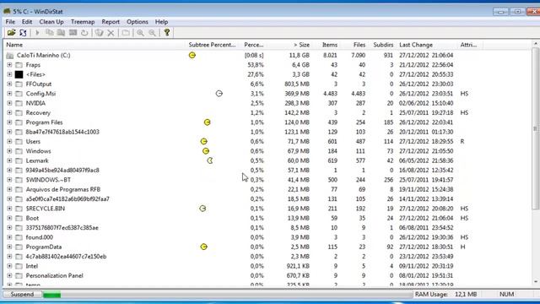Image resolution: width=540 pixels, height=304 pixels.
Task: Click the Explorer Here toolbar icon
Action: (62, 33)
